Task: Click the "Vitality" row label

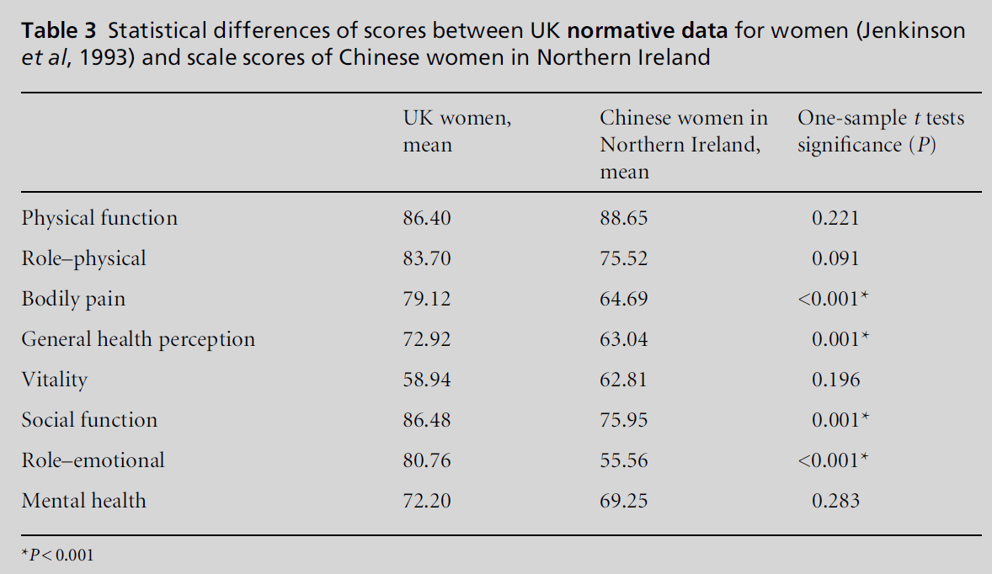Action: (55, 380)
